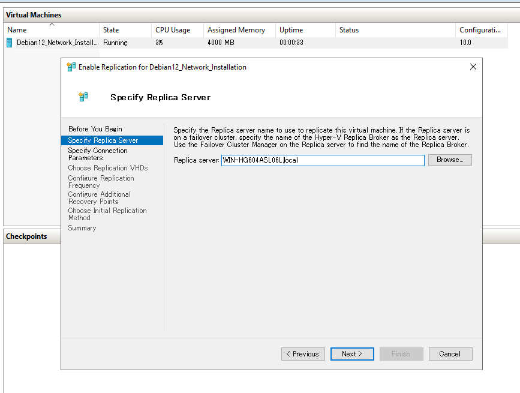
Task: Proceed with the Next button
Action: pos(352,354)
